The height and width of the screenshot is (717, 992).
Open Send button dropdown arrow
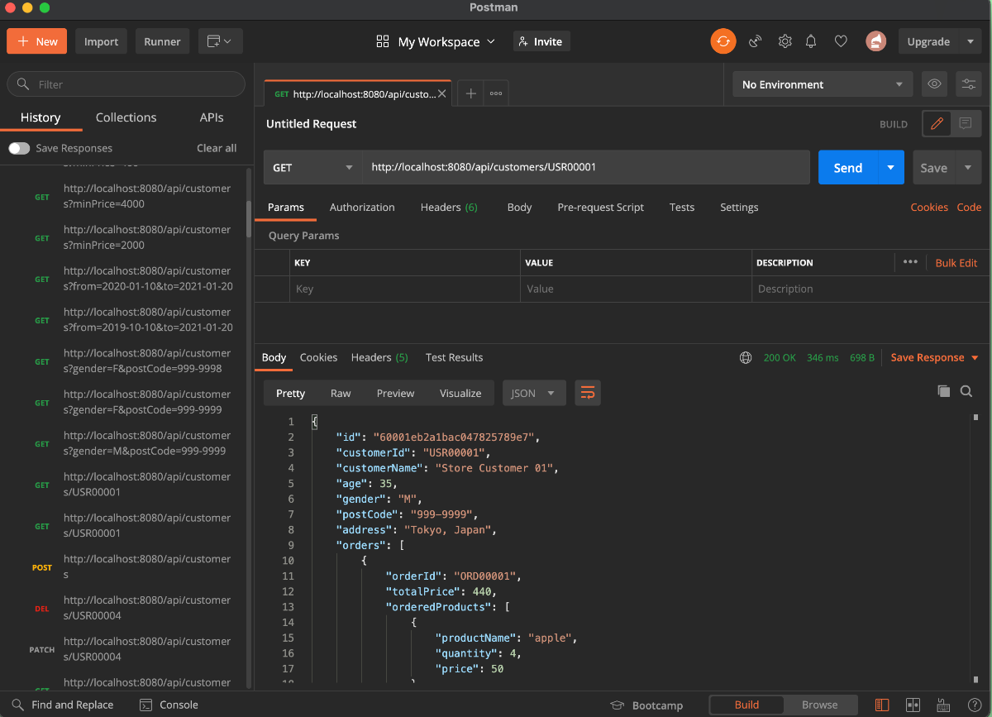point(890,167)
